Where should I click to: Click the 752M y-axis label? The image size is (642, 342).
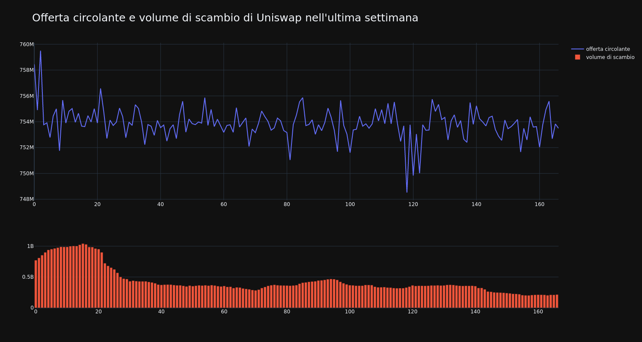[x=27, y=147]
